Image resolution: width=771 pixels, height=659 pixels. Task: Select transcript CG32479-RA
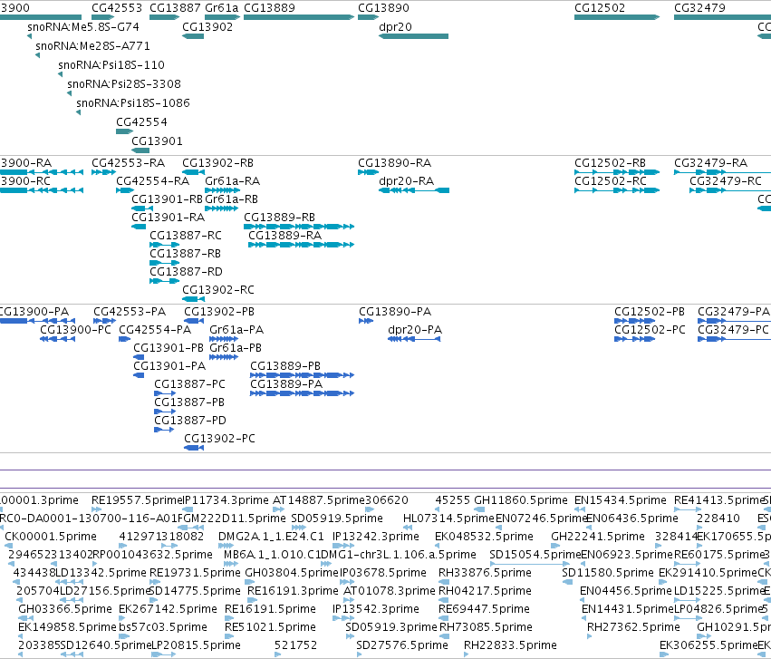[x=722, y=172]
